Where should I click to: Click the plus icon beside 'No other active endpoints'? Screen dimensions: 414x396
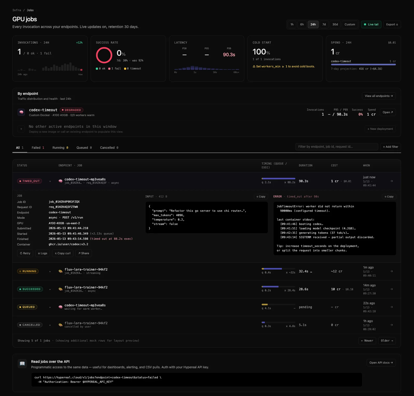pos(21,129)
